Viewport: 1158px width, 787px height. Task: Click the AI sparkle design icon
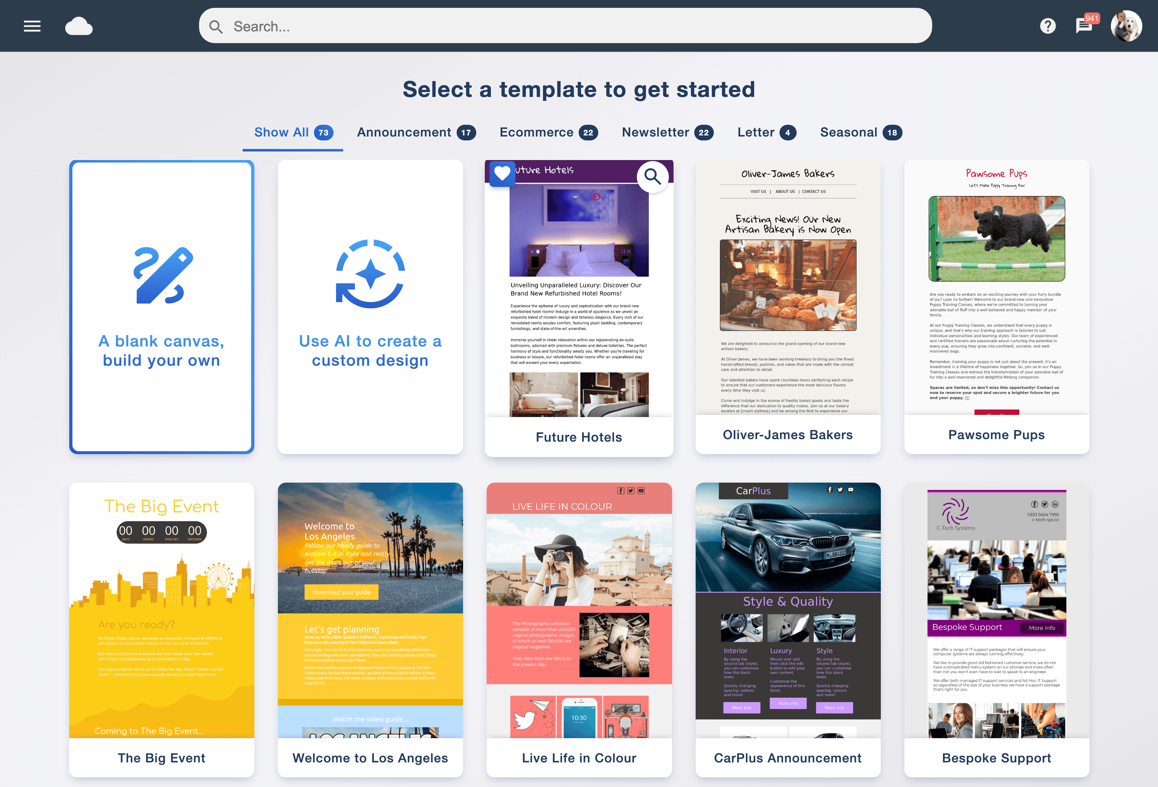point(370,274)
